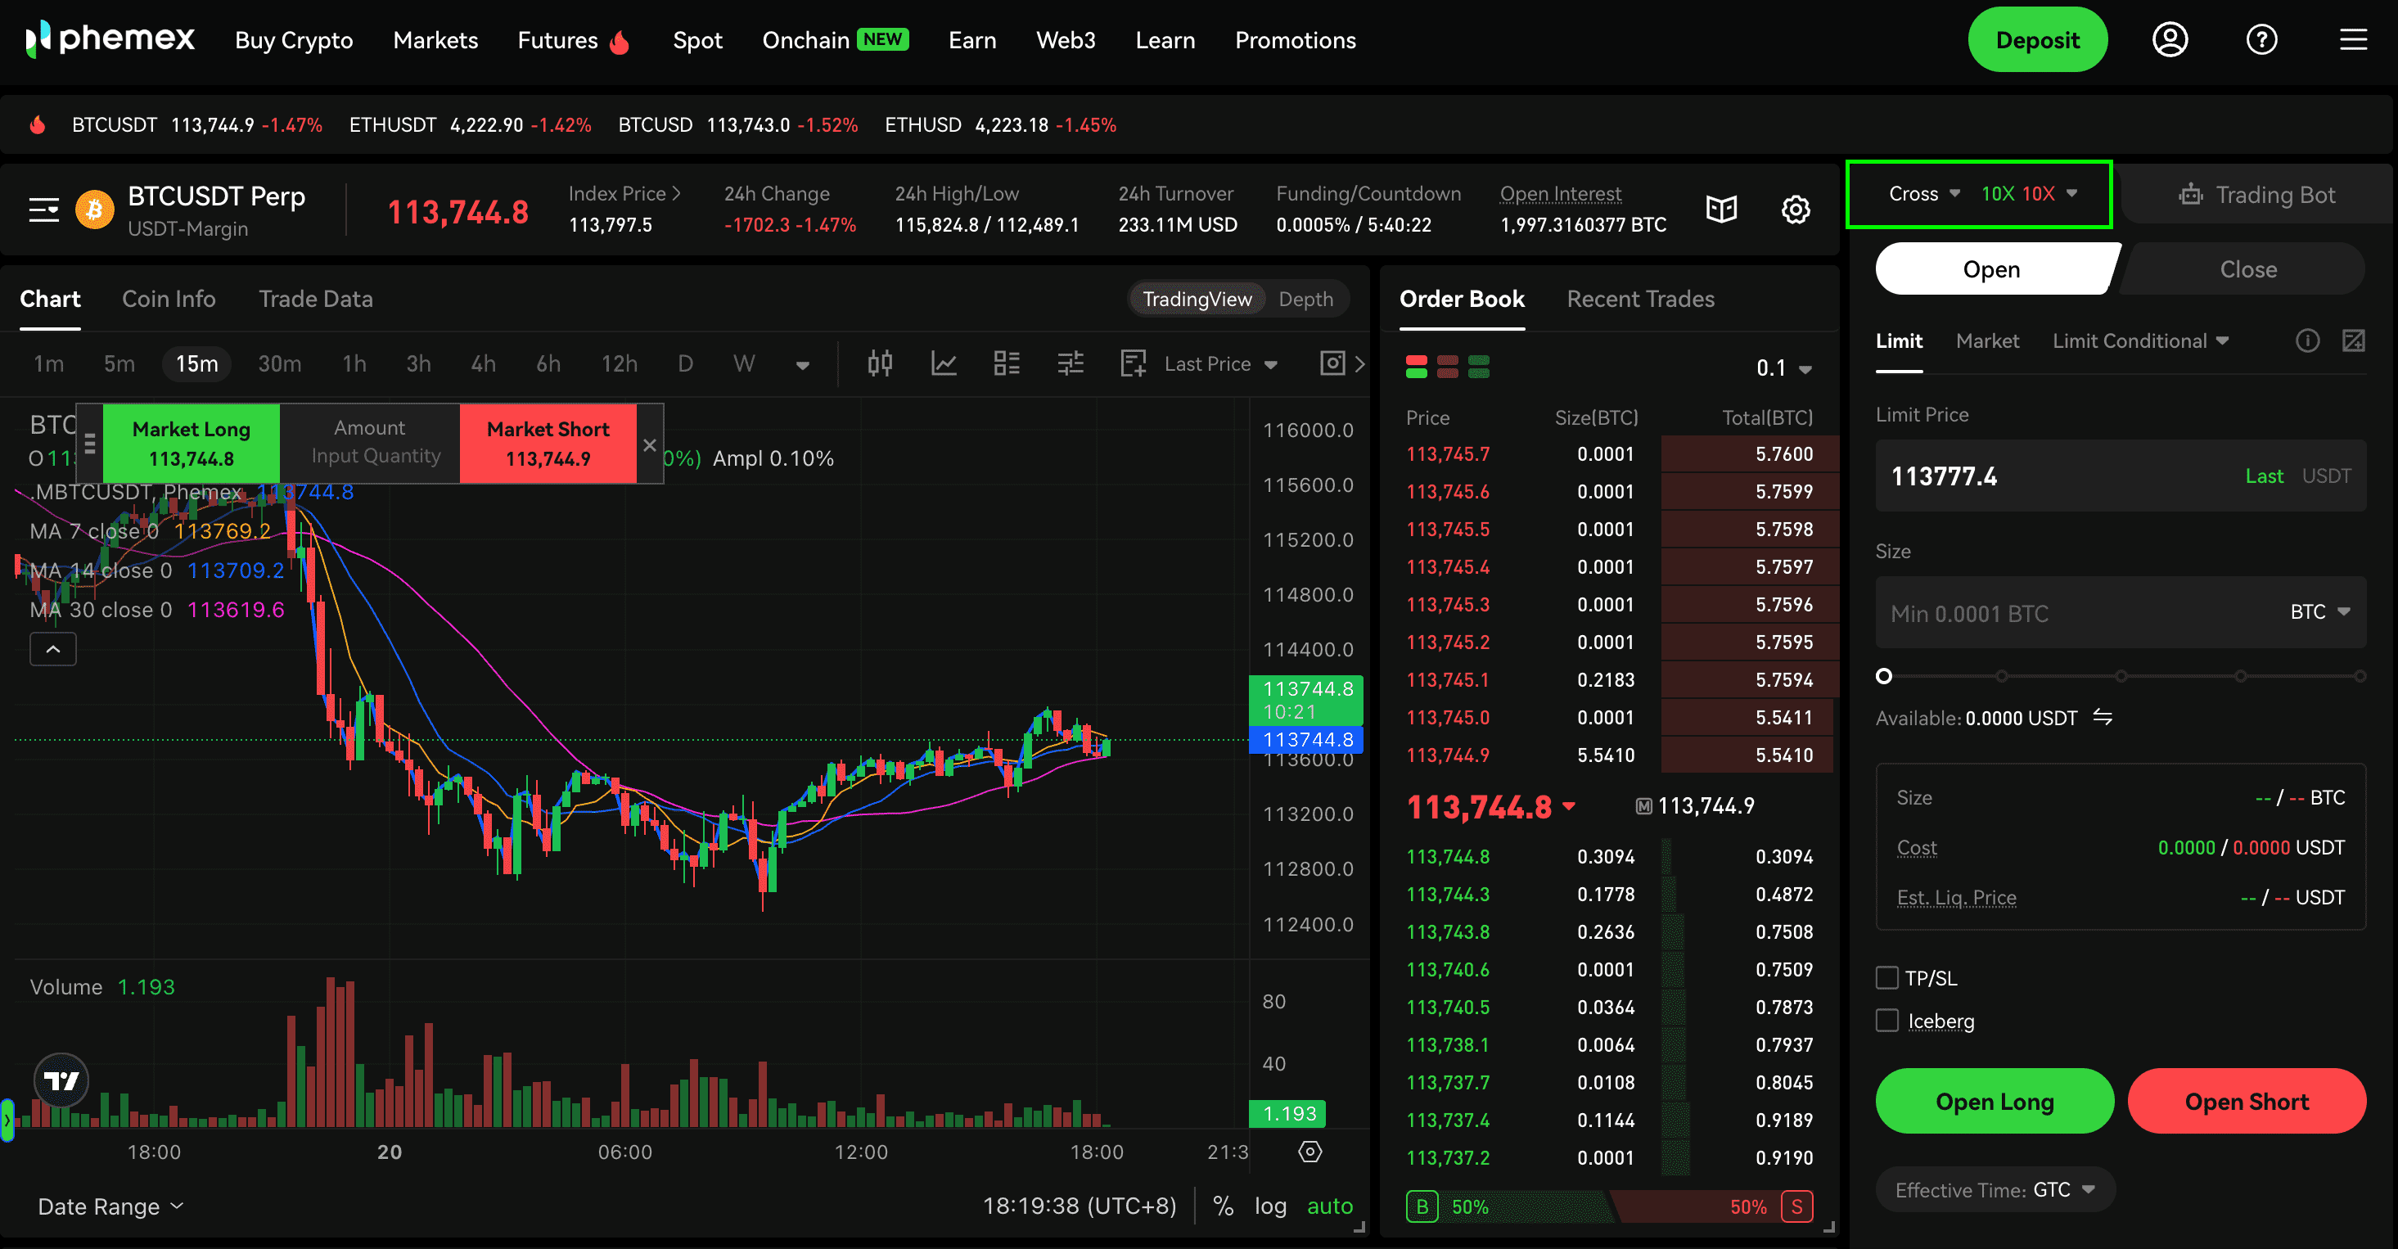The height and width of the screenshot is (1249, 2398).
Task: Expand the Date Range selector
Action: pos(110,1206)
